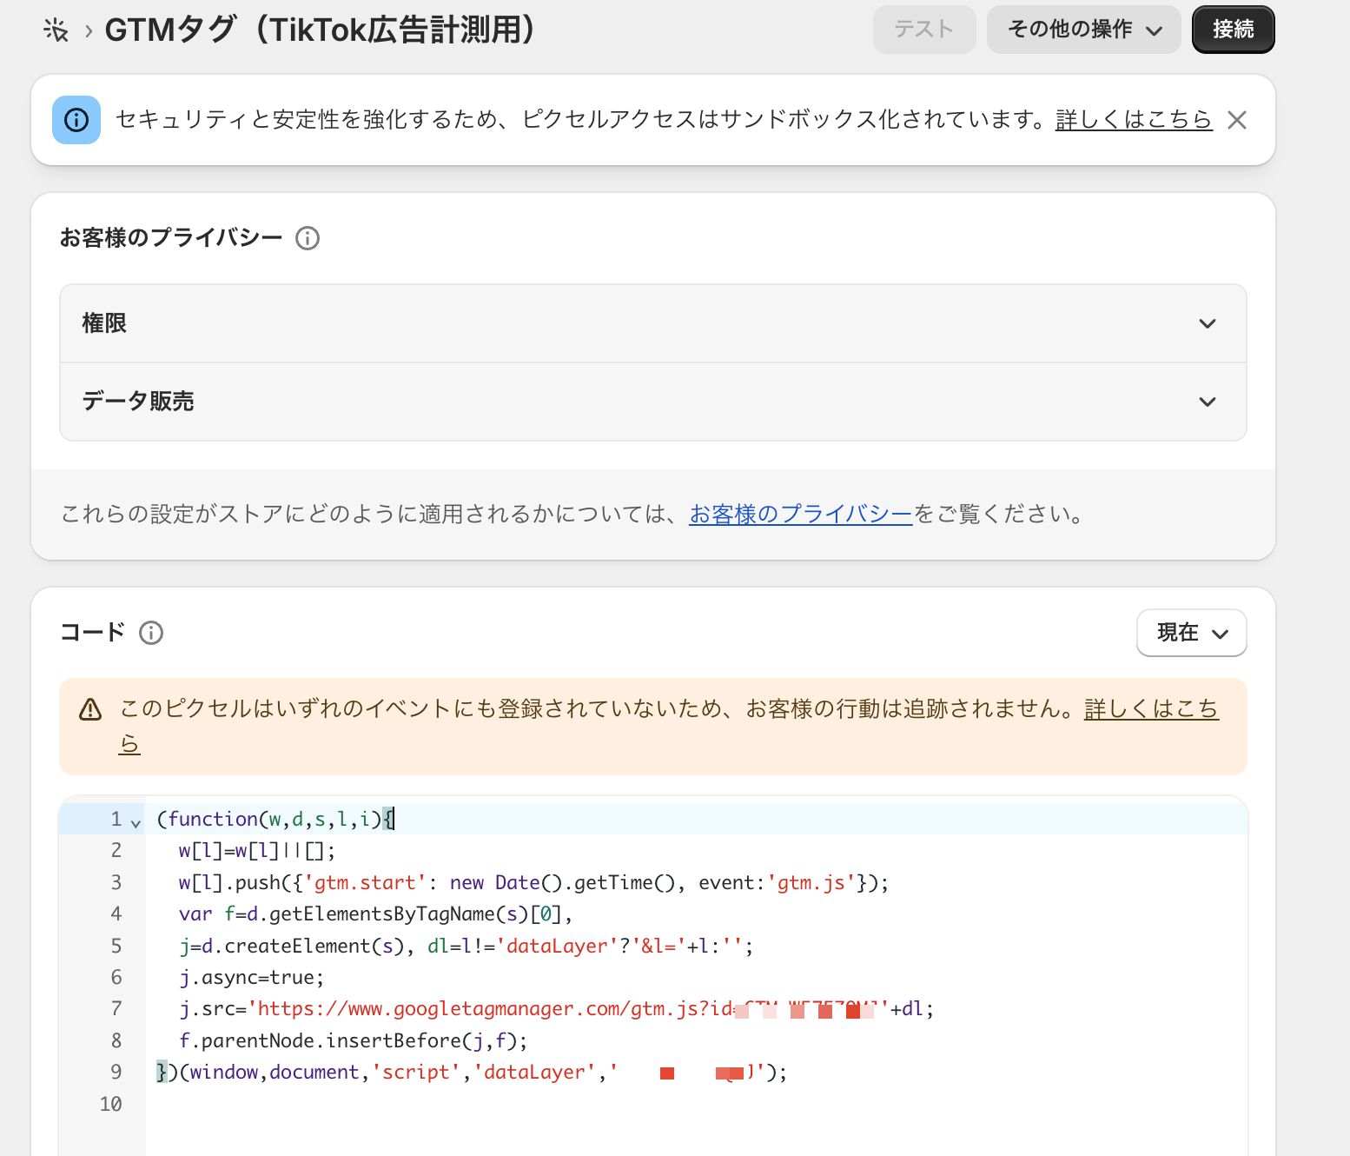1350x1156 pixels.
Task: Dismiss the sandbox security banner
Action: pyautogui.click(x=1237, y=120)
